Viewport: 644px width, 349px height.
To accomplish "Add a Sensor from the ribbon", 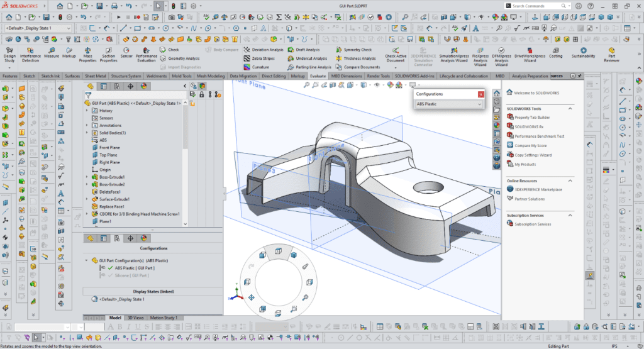I will coord(126,53).
